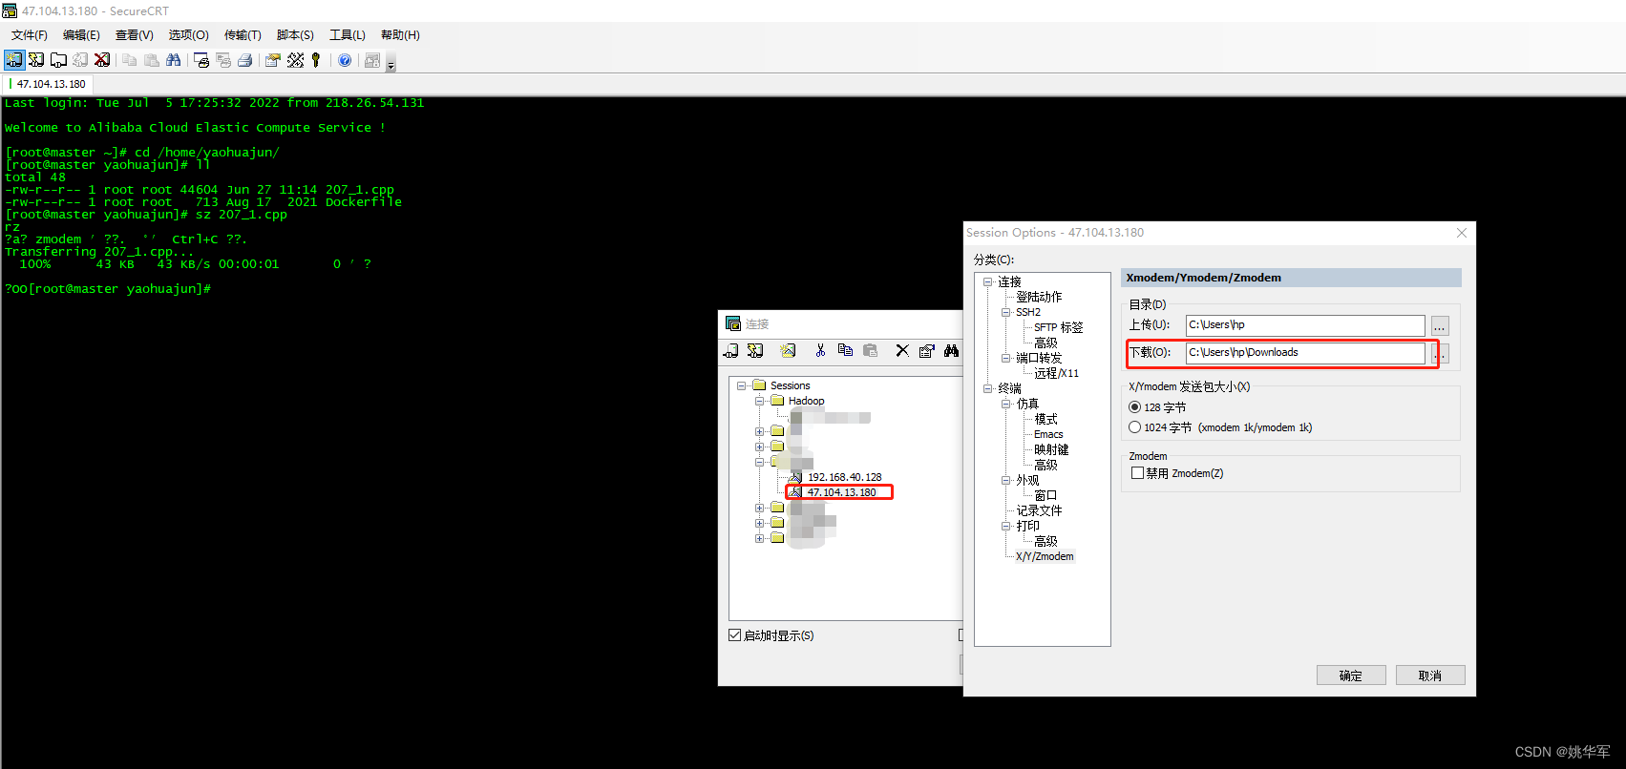The height and width of the screenshot is (769, 1626).
Task: Click the Global Options icon in main toolbar
Action: tap(296, 60)
